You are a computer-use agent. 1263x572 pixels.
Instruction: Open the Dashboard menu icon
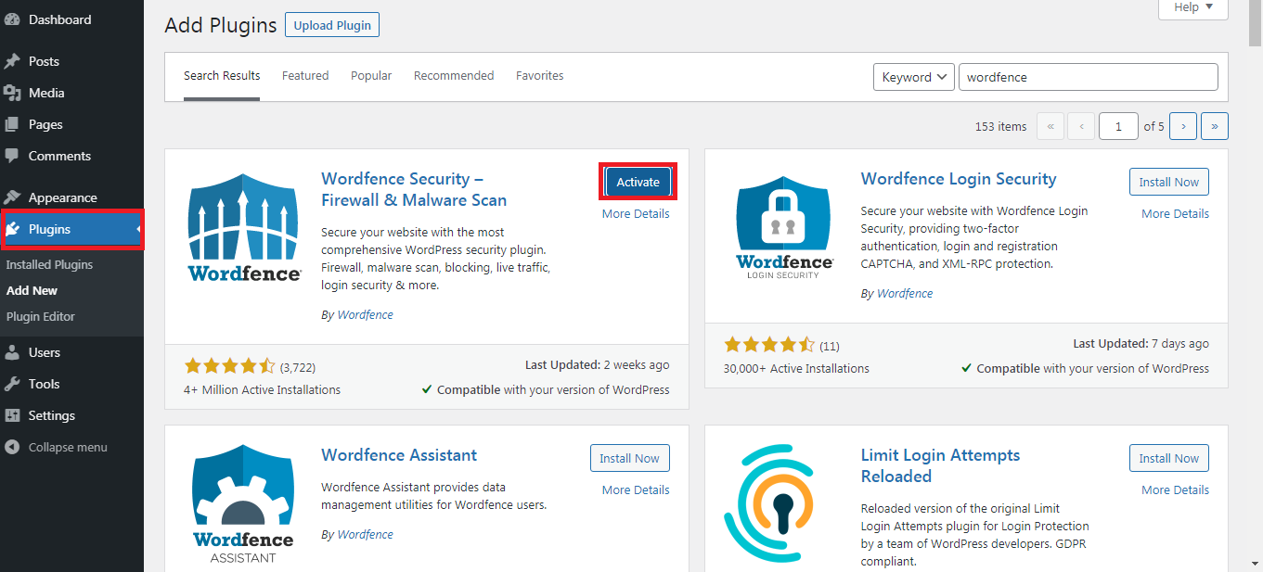[x=12, y=19]
